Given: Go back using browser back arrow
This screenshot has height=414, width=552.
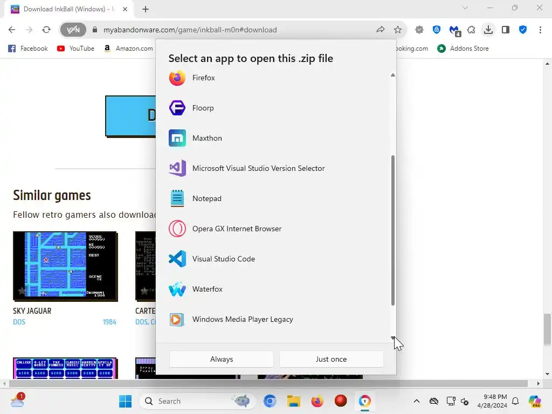Looking at the screenshot, I should (12, 30).
